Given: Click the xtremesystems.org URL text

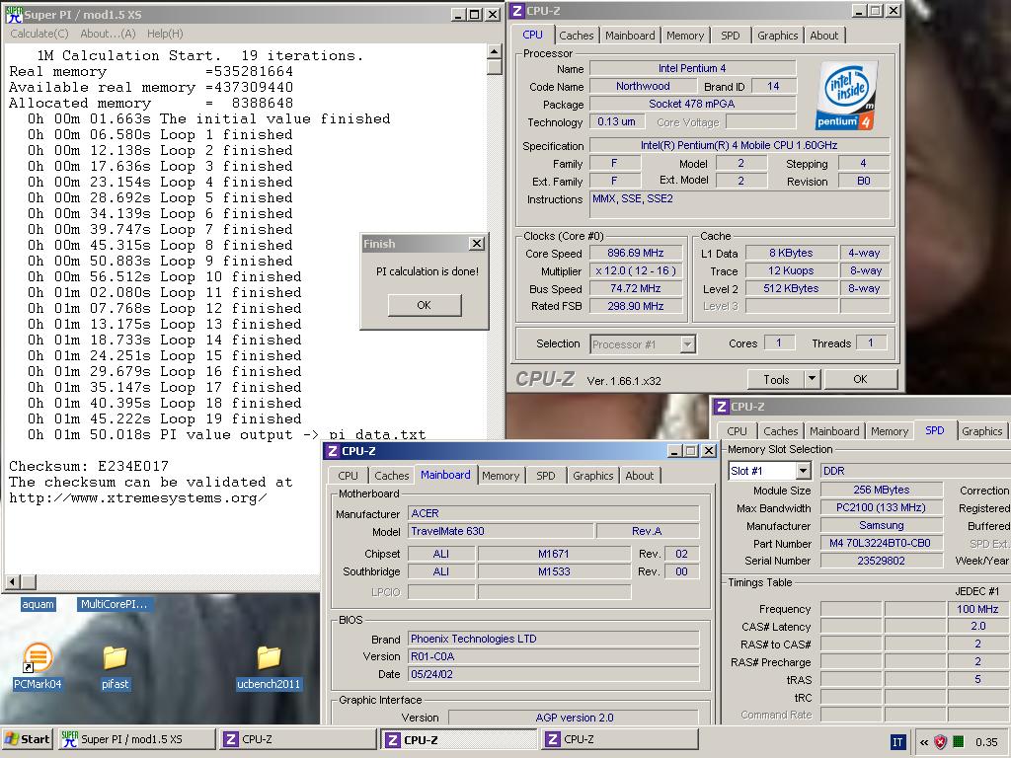Looking at the screenshot, I should coord(138,497).
